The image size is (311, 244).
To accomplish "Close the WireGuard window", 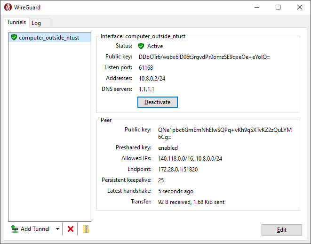I will pyautogui.click(x=300, y=8).
